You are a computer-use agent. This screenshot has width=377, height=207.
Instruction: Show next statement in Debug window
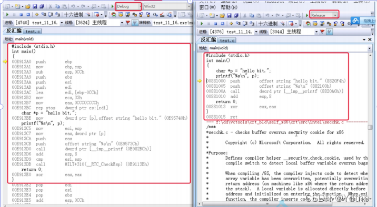coord(37,15)
